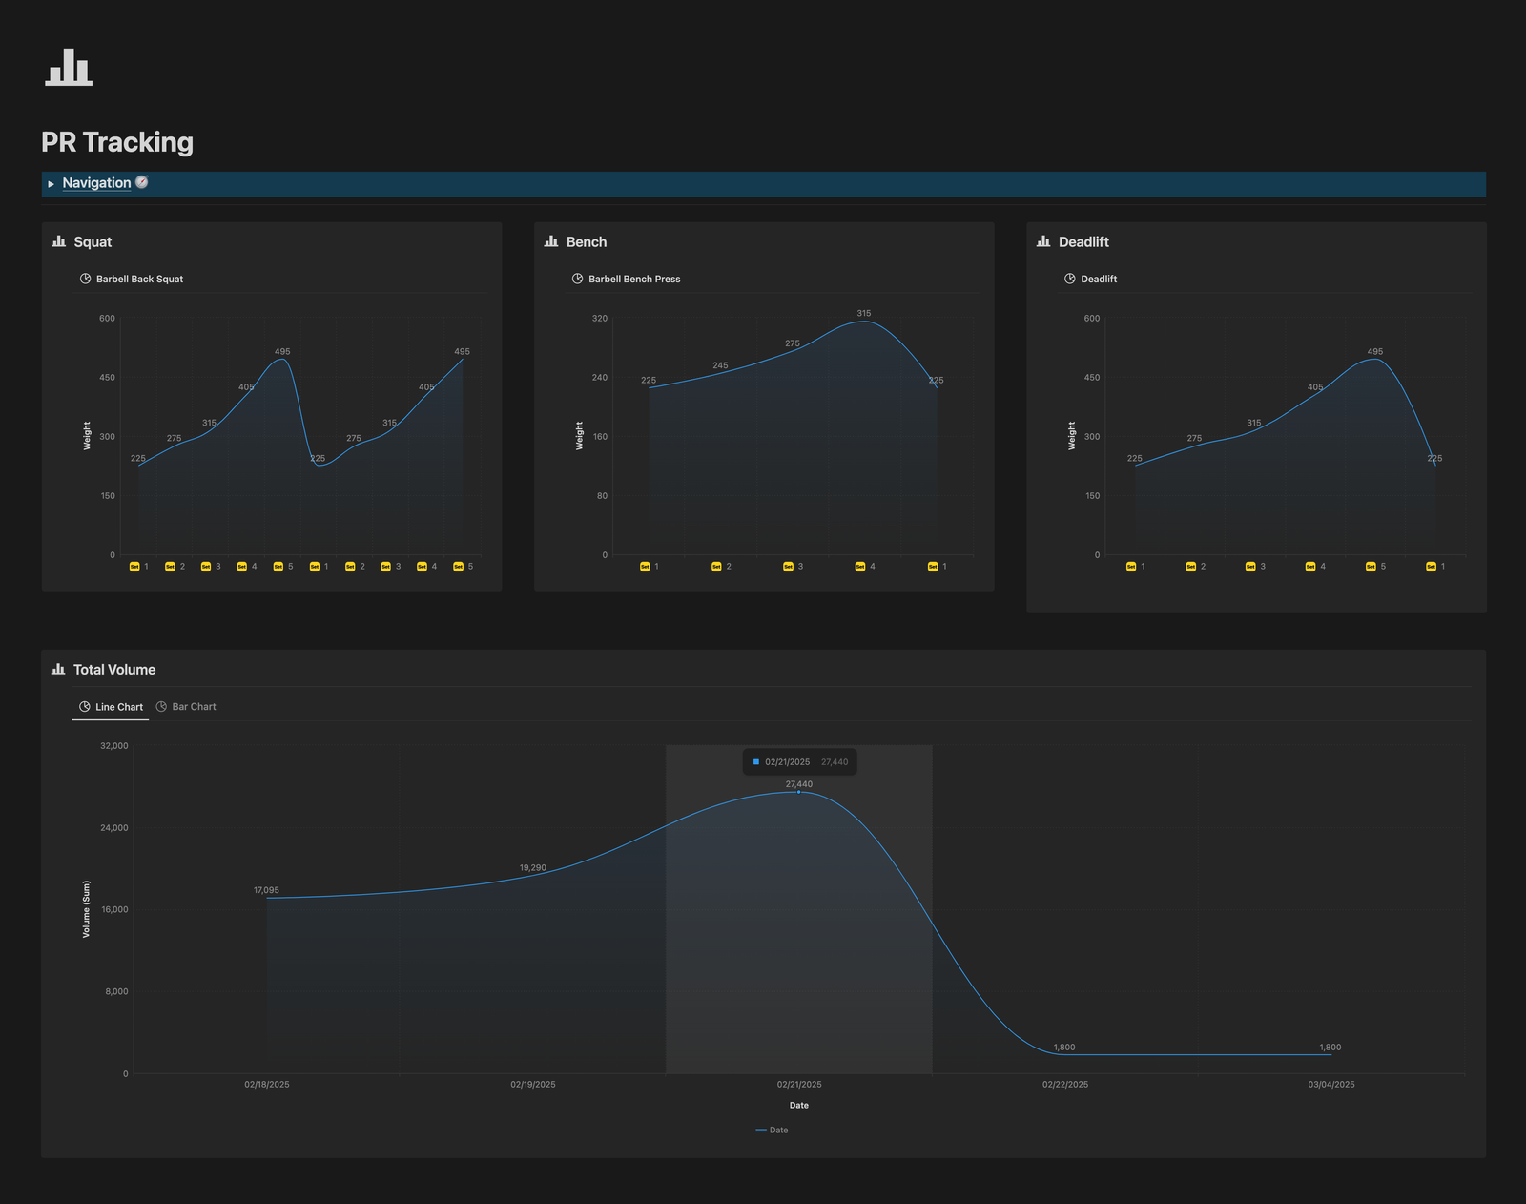Select the Barbell Back Squat view tab

pyautogui.click(x=132, y=280)
